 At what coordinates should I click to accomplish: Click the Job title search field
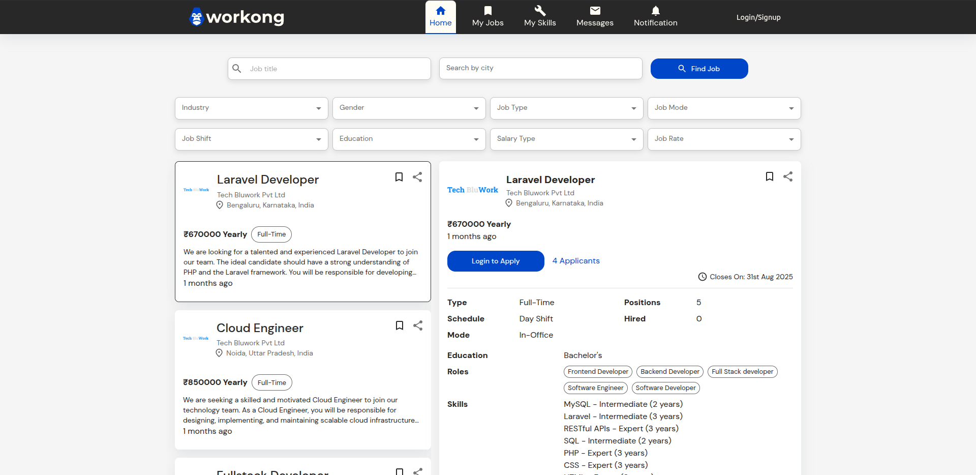(x=329, y=69)
